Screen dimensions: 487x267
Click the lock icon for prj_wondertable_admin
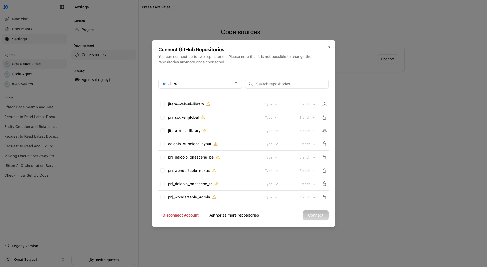[324, 197]
